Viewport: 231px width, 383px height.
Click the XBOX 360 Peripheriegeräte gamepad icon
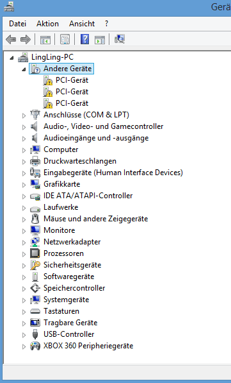pyautogui.click(x=35, y=346)
